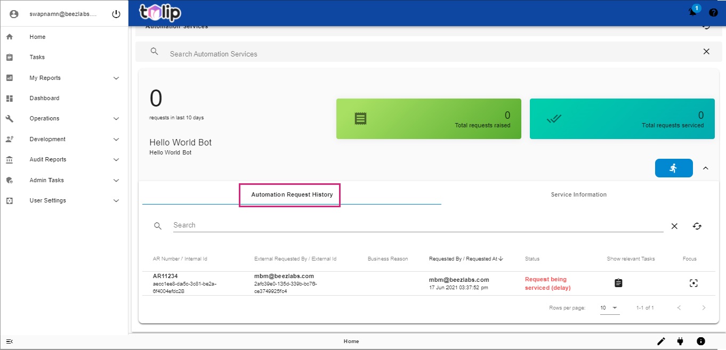Image resolution: width=726 pixels, height=350 pixels.
Task: Click the Admin Tasks shield icon
Action: 9,180
